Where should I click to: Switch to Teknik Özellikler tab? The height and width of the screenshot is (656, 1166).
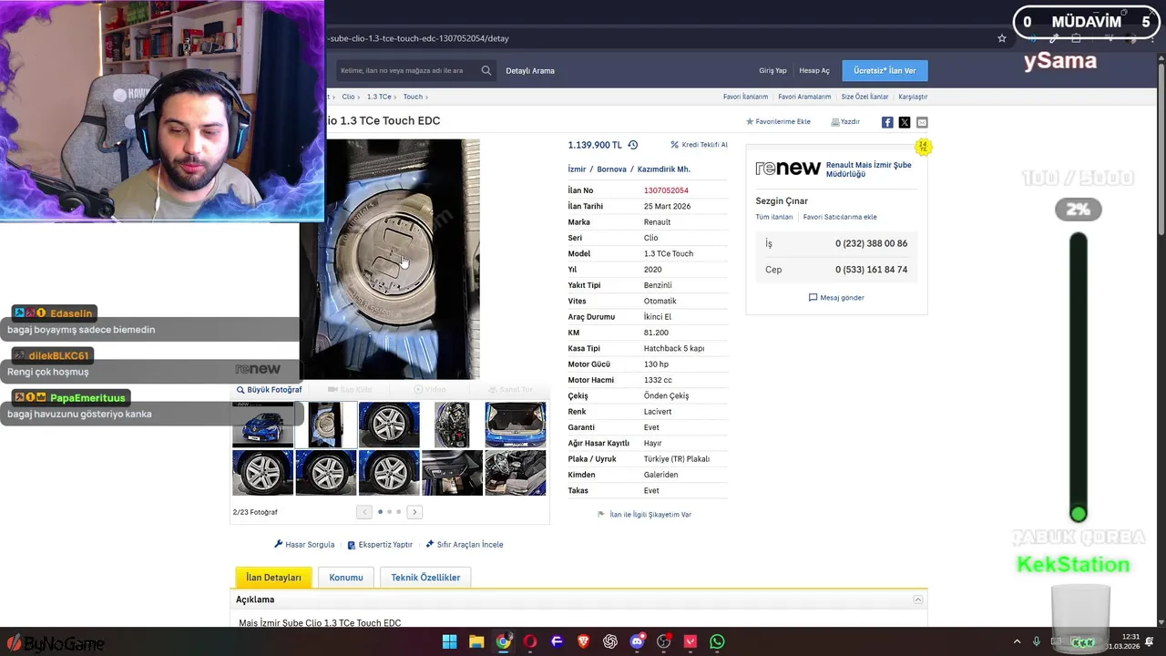click(x=425, y=578)
